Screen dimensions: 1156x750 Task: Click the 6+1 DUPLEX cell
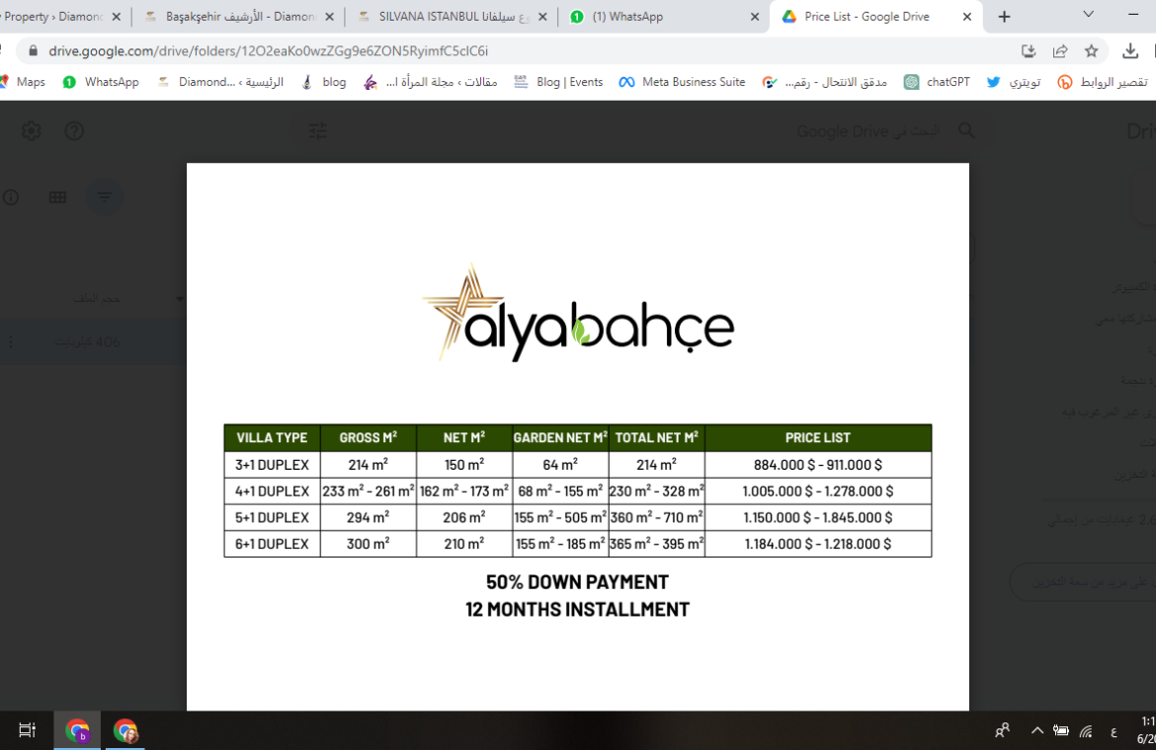(x=272, y=544)
